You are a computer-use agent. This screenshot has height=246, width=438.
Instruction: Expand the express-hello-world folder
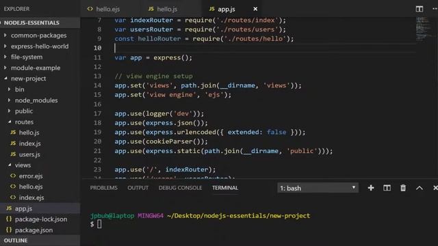click(40, 46)
